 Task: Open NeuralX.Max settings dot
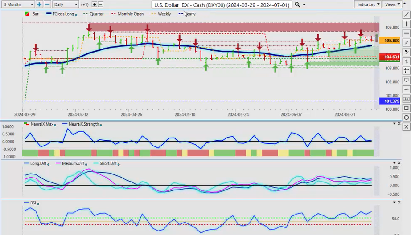55,125
